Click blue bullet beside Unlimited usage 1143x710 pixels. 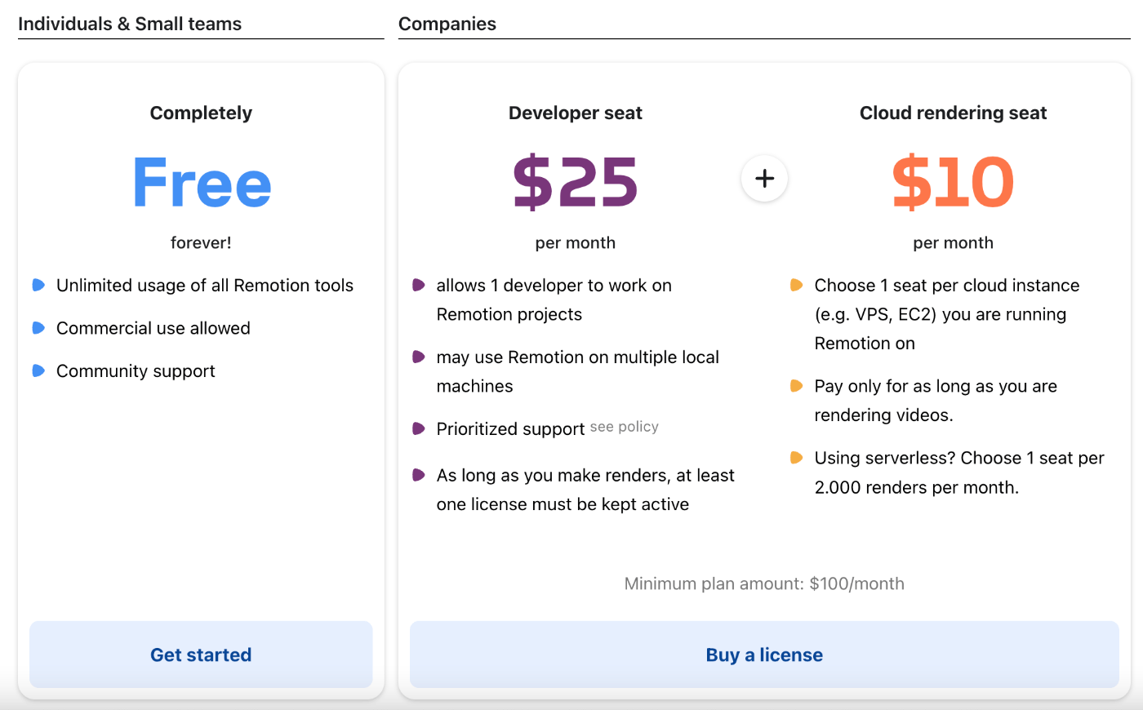38,285
